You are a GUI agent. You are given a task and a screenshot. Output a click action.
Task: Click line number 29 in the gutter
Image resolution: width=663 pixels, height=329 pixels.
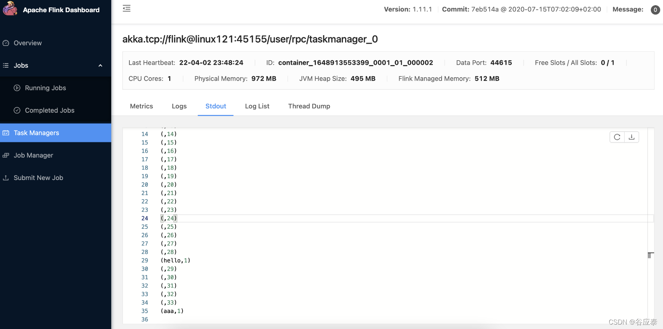point(144,261)
